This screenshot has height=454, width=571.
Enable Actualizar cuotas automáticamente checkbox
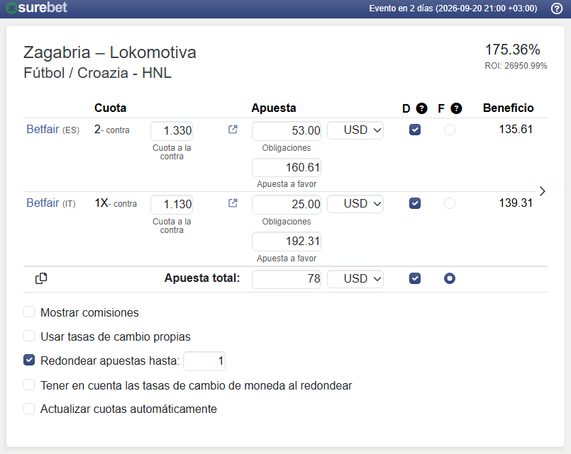click(x=29, y=409)
